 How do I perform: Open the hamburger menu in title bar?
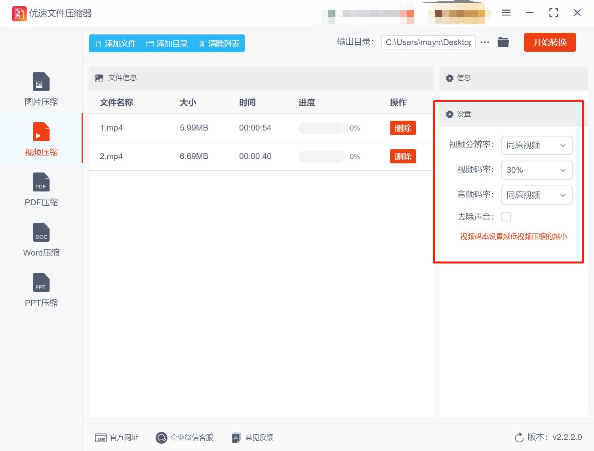tap(506, 13)
